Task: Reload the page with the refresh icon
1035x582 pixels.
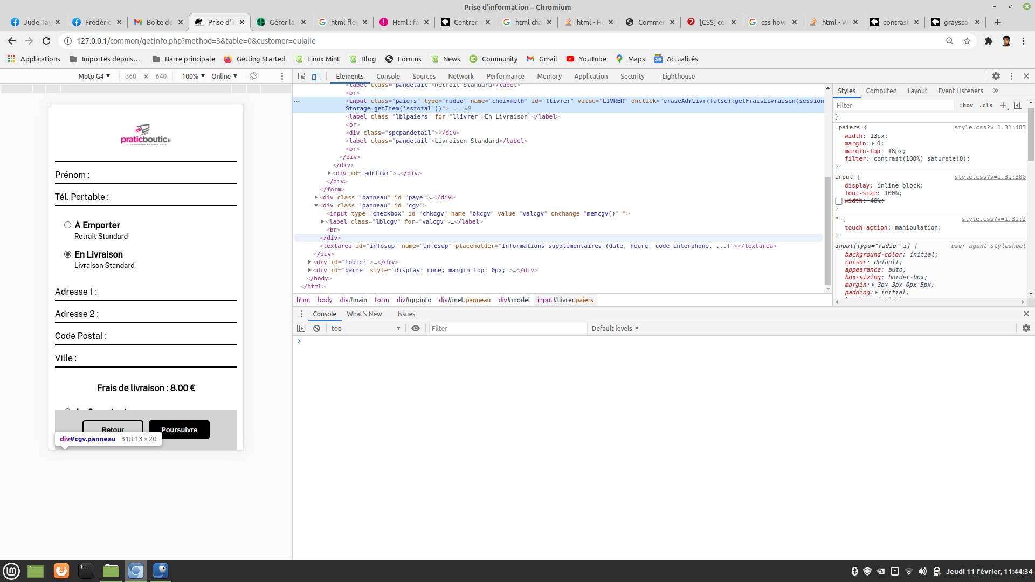Action: [x=46, y=41]
